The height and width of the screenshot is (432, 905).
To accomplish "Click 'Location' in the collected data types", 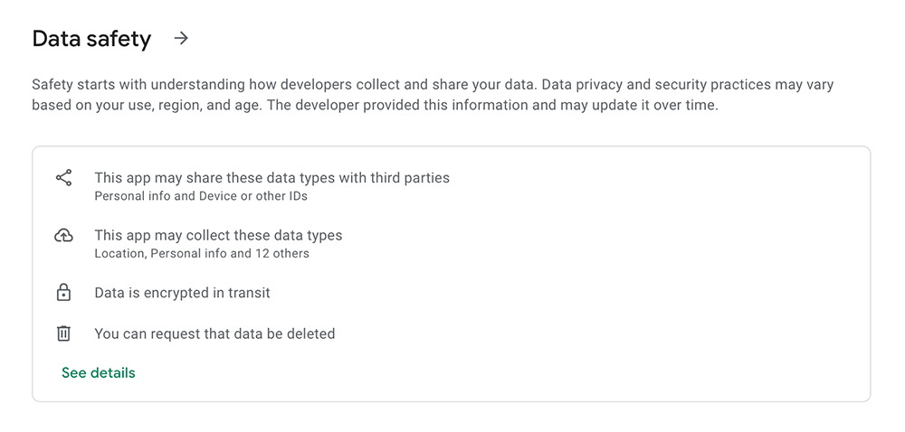I will pyautogui.click(x=119, y=253).
